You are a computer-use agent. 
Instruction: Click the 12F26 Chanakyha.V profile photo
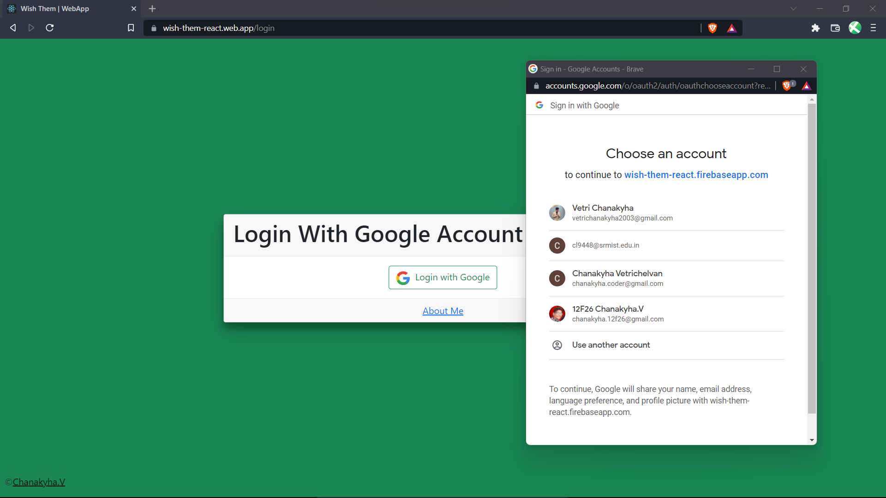[557, 314]
